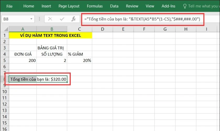The height and width of the screenshot is (131, 220).
Task: Select row 3 header
Action: [5, 48]
